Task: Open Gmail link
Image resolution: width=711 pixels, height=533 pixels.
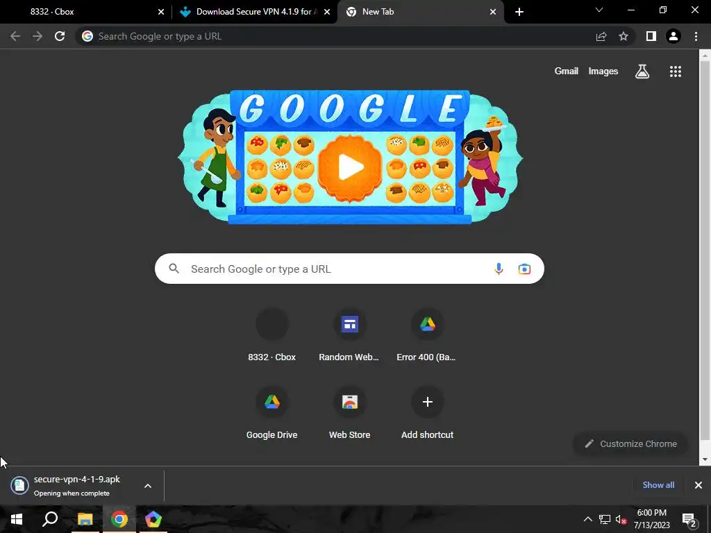Action: 567,71
